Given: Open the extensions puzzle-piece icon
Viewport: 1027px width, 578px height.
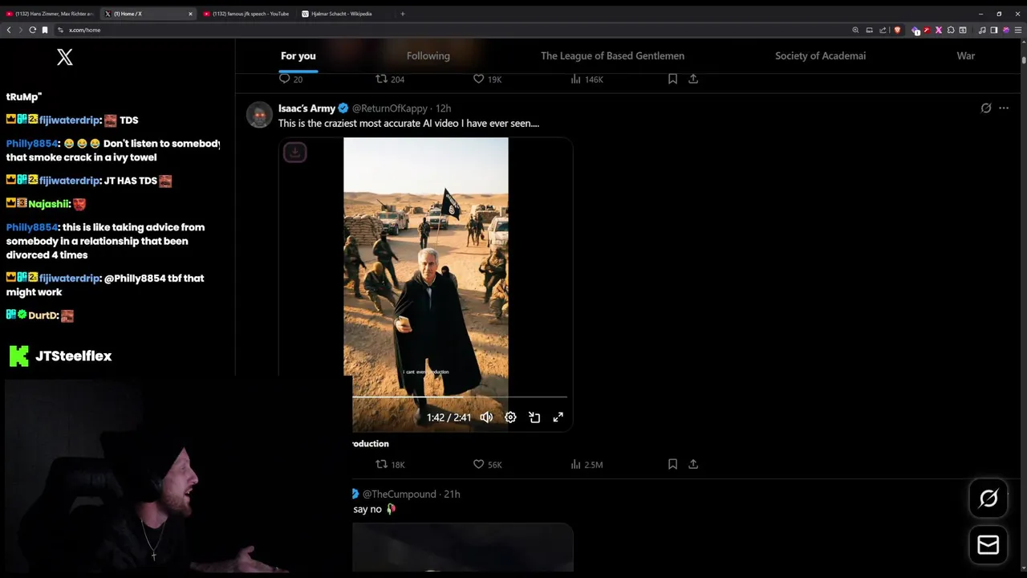Looking at the screenshot, I should point(951,30).
